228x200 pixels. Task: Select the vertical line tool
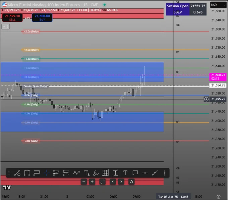[x=165, y=173]
